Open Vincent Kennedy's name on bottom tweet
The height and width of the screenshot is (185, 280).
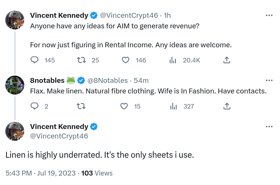pos(59,126)
